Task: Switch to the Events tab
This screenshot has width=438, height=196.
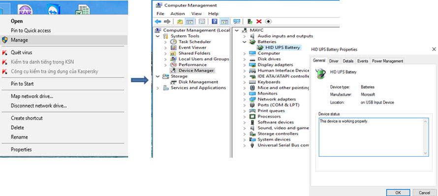Action: (x=363, y=61)
